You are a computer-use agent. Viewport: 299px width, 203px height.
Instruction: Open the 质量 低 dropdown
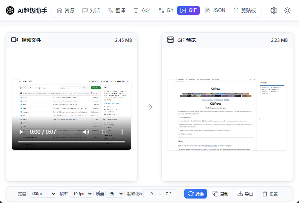115,194
